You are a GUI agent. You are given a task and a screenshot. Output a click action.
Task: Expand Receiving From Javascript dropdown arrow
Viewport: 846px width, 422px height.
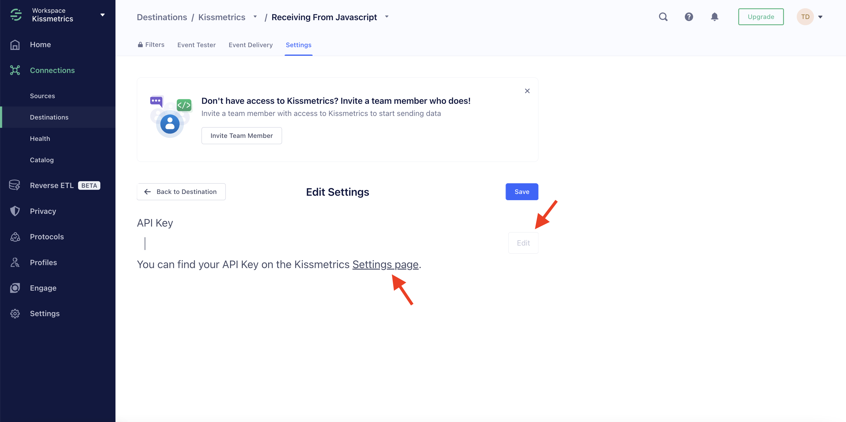coord(386,17)
